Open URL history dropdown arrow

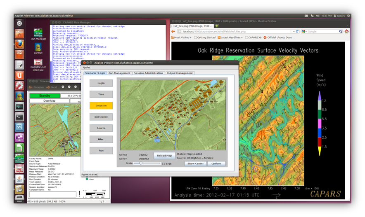[294, 31]
